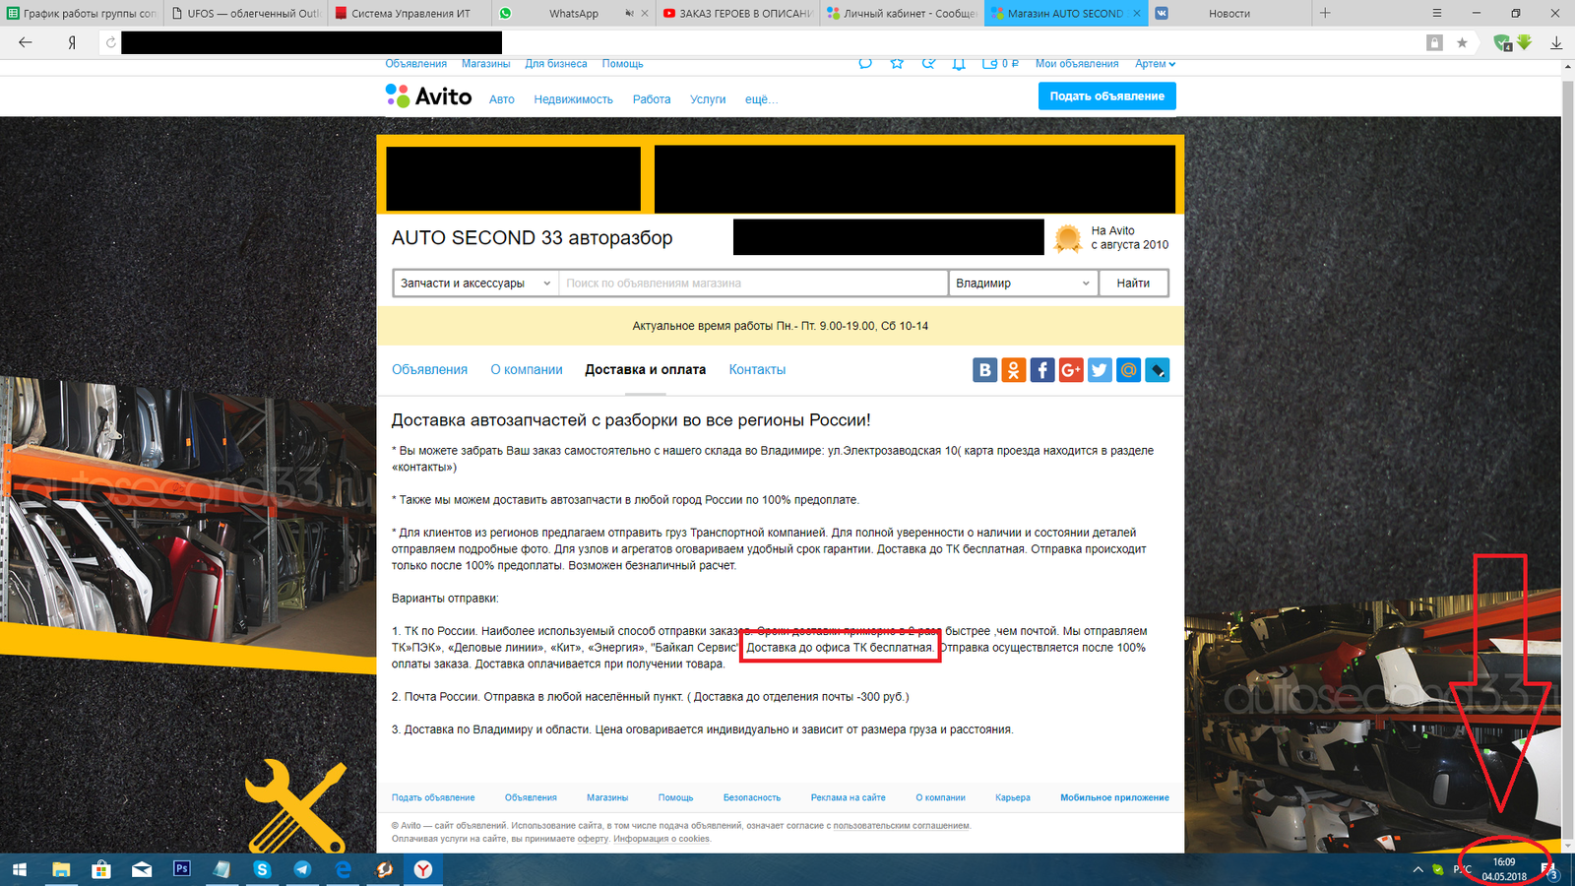The image size is (1575, 886).
Task: Show browser downloads via the arrow icon
Action: (x=1556, y=42)
